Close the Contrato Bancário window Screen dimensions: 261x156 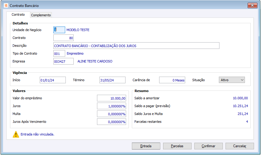point(252,5)
